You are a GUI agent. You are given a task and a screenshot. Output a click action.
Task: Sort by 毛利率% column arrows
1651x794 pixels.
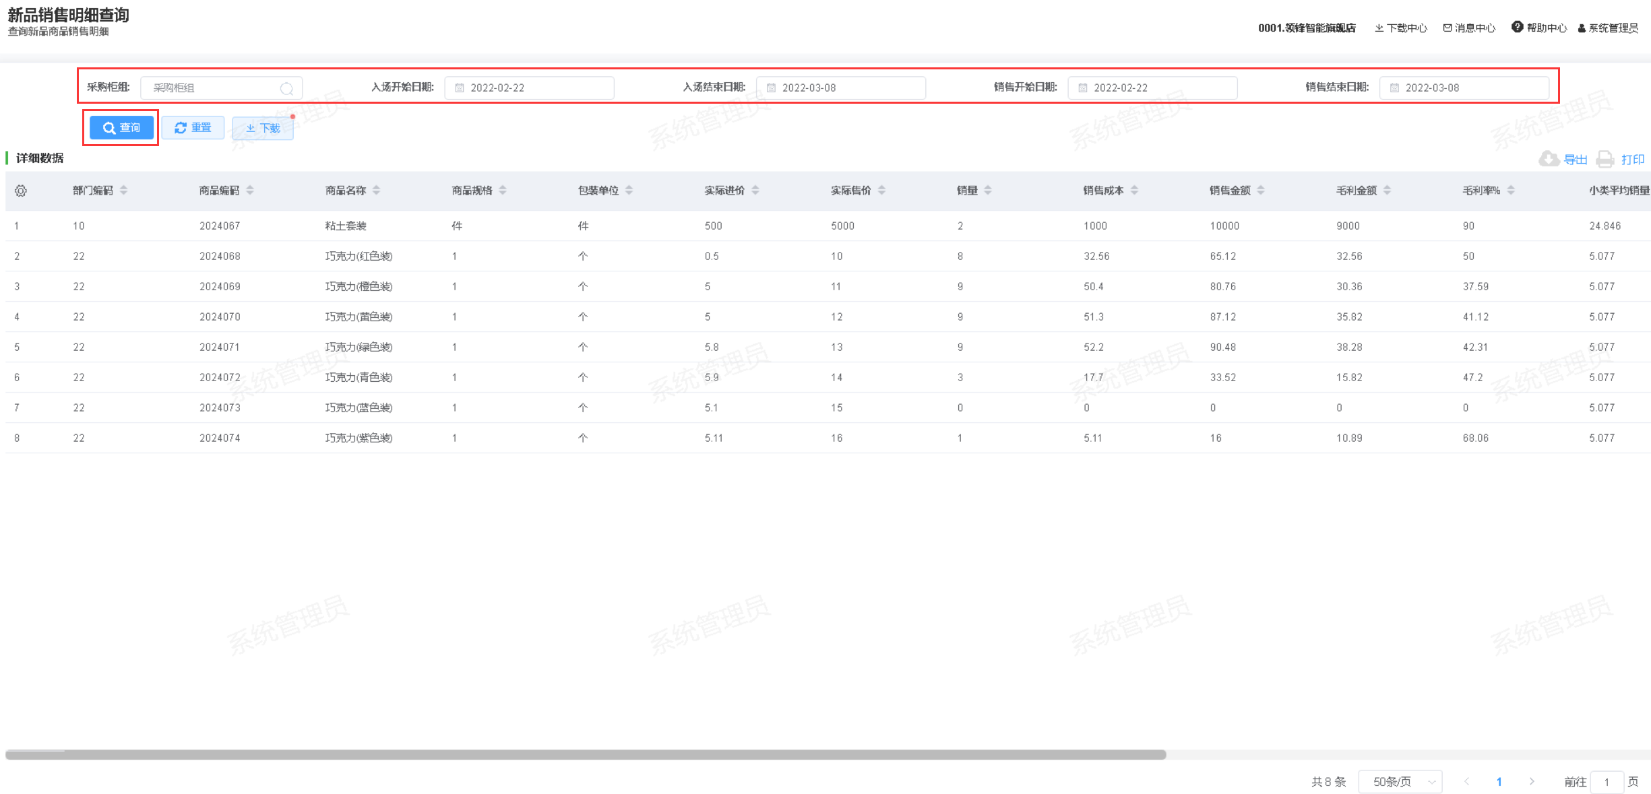[x=1511, y=191]
